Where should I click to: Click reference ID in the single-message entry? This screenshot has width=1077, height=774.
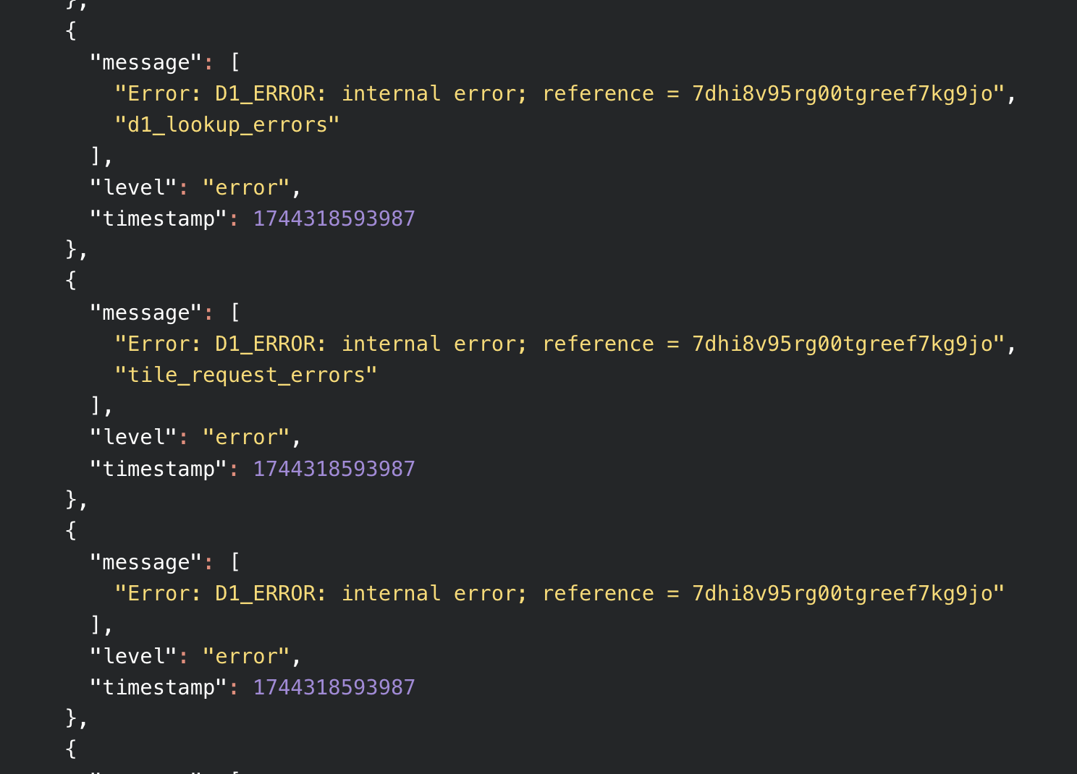pyautogui.click(x=842, y=593)
